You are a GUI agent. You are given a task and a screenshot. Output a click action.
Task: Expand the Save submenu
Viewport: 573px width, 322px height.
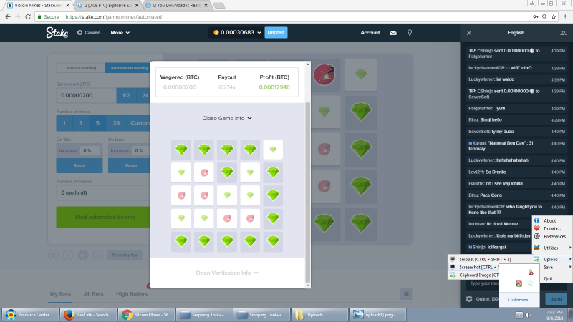[x=553, y=267]
